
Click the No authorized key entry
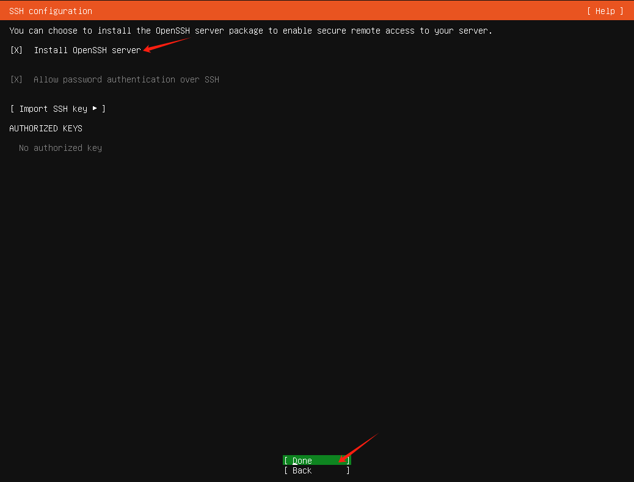[60, 147]
